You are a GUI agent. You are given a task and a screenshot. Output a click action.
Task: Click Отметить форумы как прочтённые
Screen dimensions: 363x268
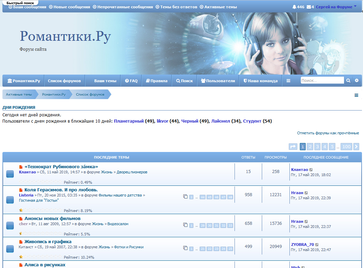pyautogui.click(x=328, y=133)
